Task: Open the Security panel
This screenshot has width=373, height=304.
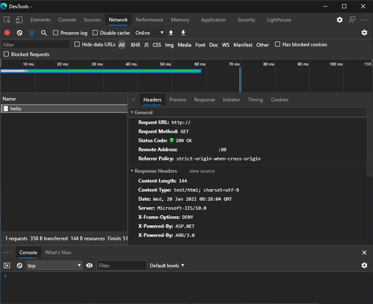Action: (x=246, y=20)
